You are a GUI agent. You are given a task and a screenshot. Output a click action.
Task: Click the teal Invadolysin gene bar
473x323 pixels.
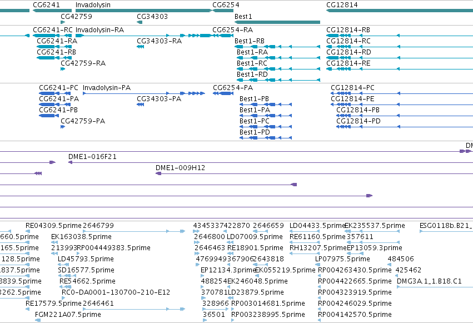144,11
